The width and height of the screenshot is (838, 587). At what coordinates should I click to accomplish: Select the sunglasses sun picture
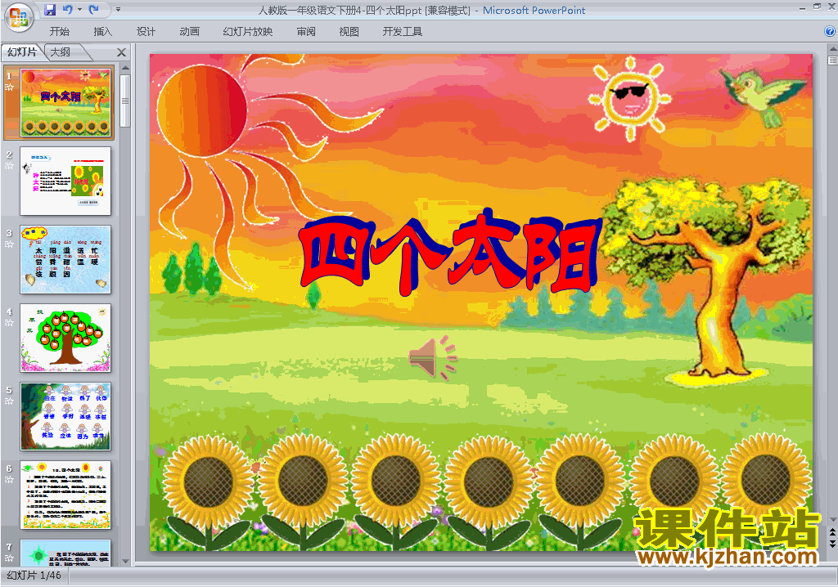pyautogui.click(x=629, y=100)
